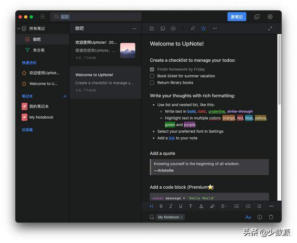This screenshot has width=297, height=243.
Task: Show note info with circle i icon
Action: pyautogui.click(x=260, y=217)
